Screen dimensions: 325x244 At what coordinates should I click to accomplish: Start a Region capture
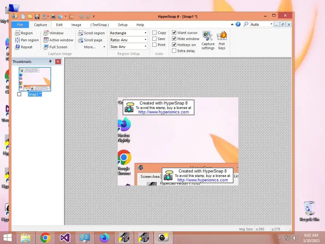23,33
